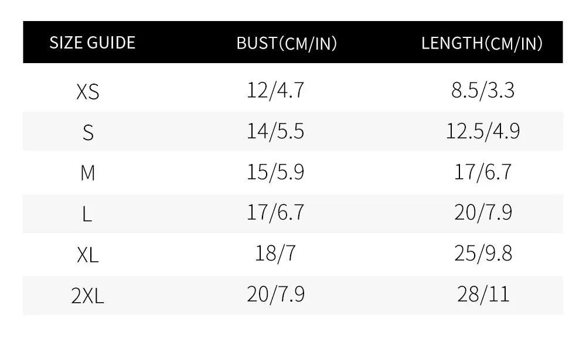The image size is (586, 339).
Task: Click length value 25/9.8
Action: (483, 253)
